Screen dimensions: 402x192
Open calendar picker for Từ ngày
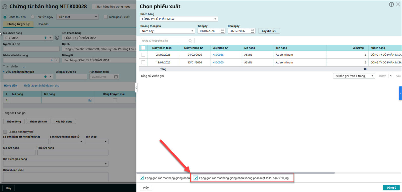click(x=222, y=31)
